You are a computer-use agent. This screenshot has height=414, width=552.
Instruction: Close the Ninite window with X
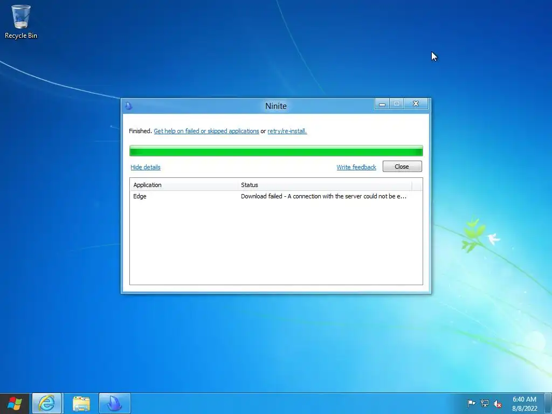(416, 103)
